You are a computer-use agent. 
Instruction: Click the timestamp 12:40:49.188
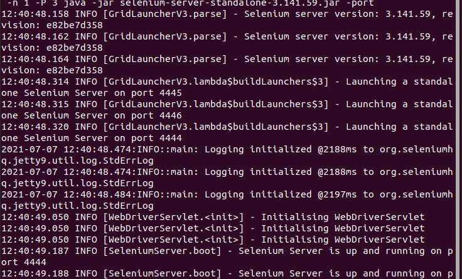[35, 274]
